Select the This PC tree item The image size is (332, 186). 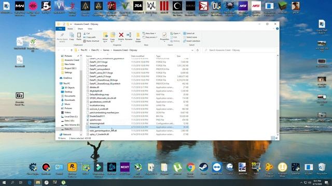pyautogui.click(x=66, y=84)
